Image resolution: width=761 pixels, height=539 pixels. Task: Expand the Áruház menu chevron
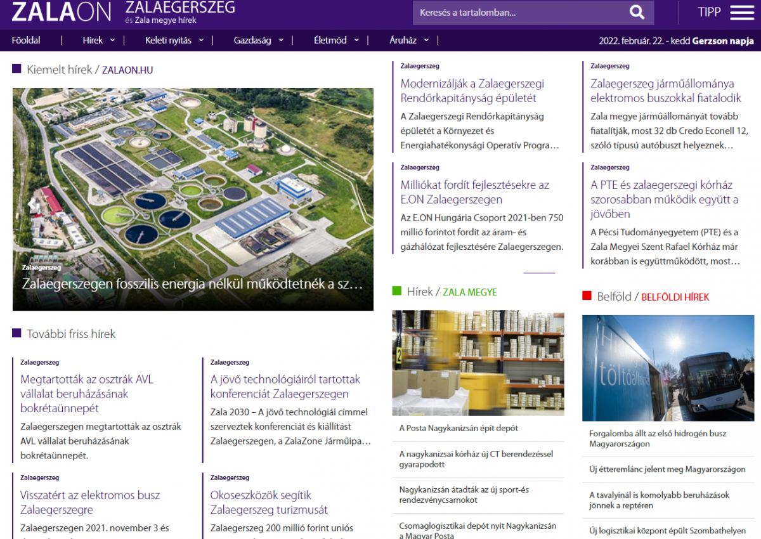(x=427, y=40)
